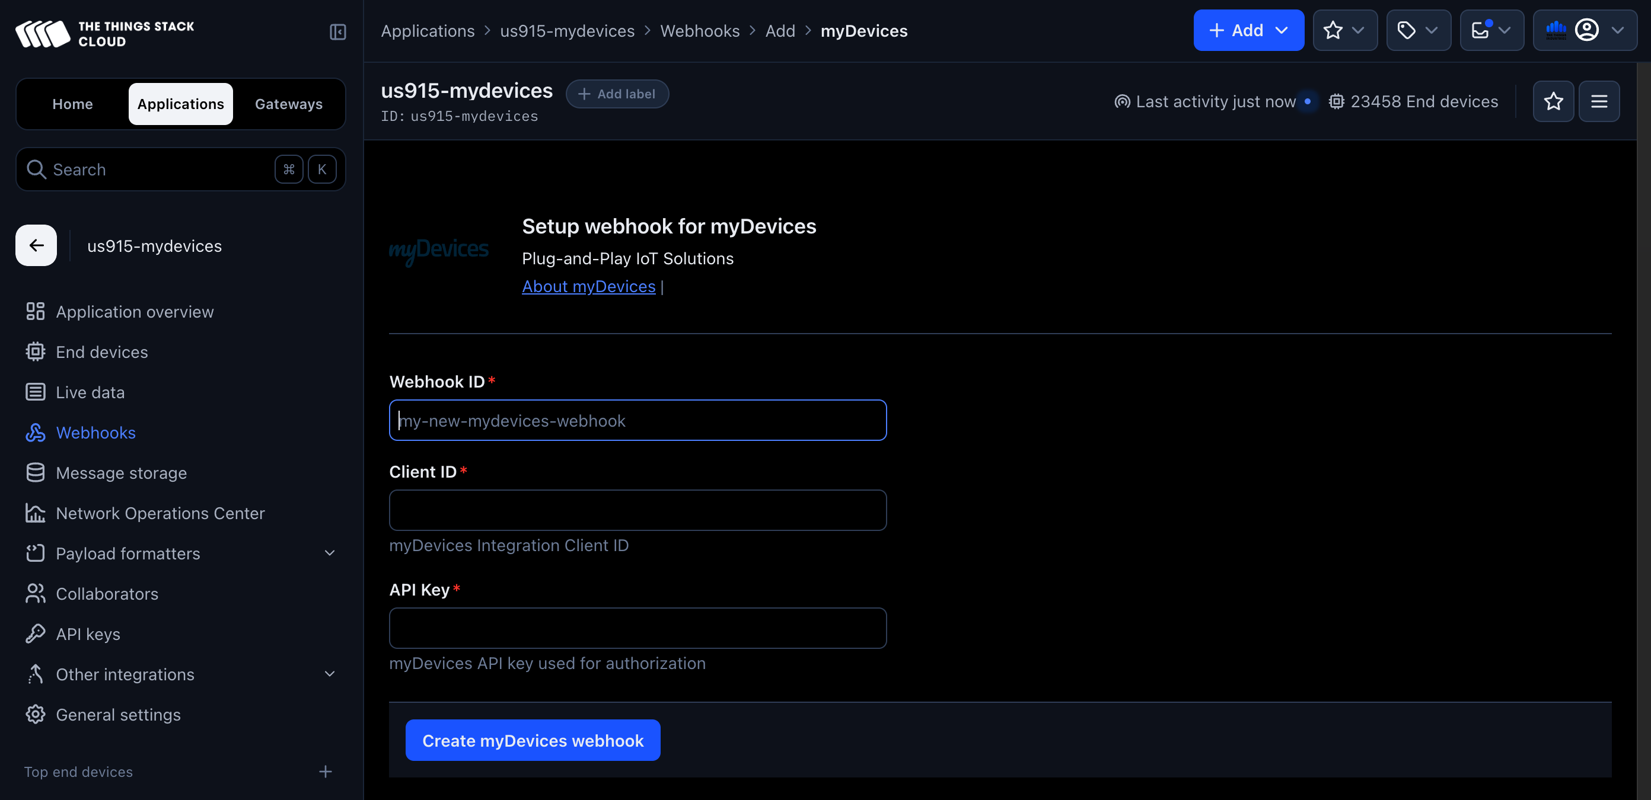The height and width of the screenshot is (800, 1651).
Task: Open the tag labels dropdown
Action: coord(1418,30)
